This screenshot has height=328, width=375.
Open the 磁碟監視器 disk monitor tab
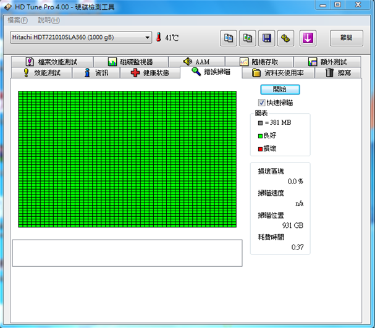pyautogui.click(x=130, y=62)
